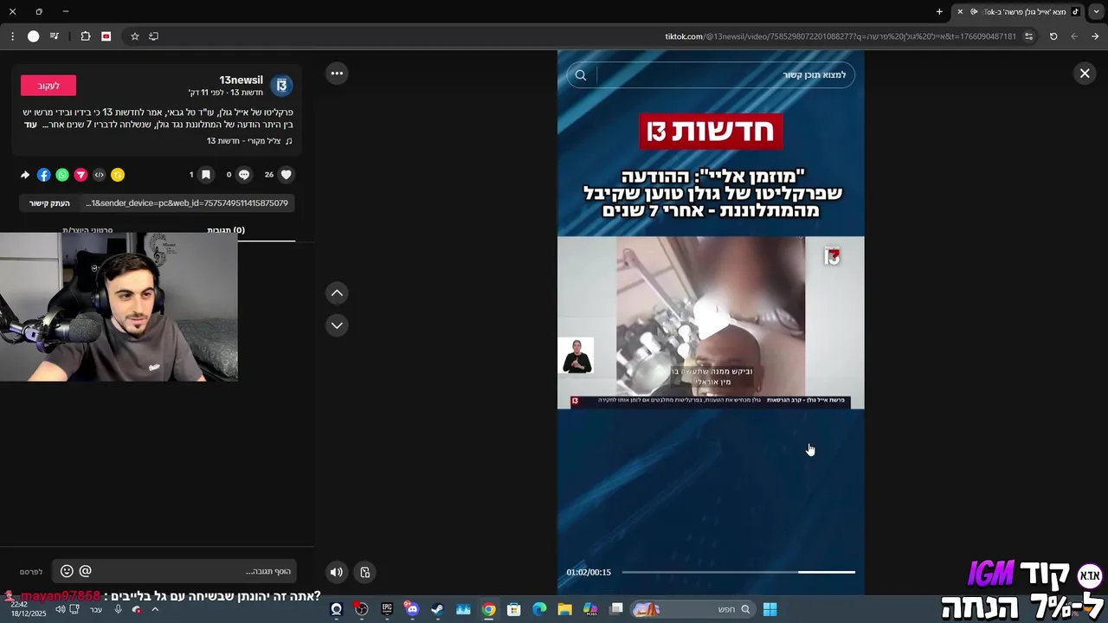Screen dimensions: 1108x623
Task: Switch to the תגובות (0) comments tab
Action: (226, 231)
